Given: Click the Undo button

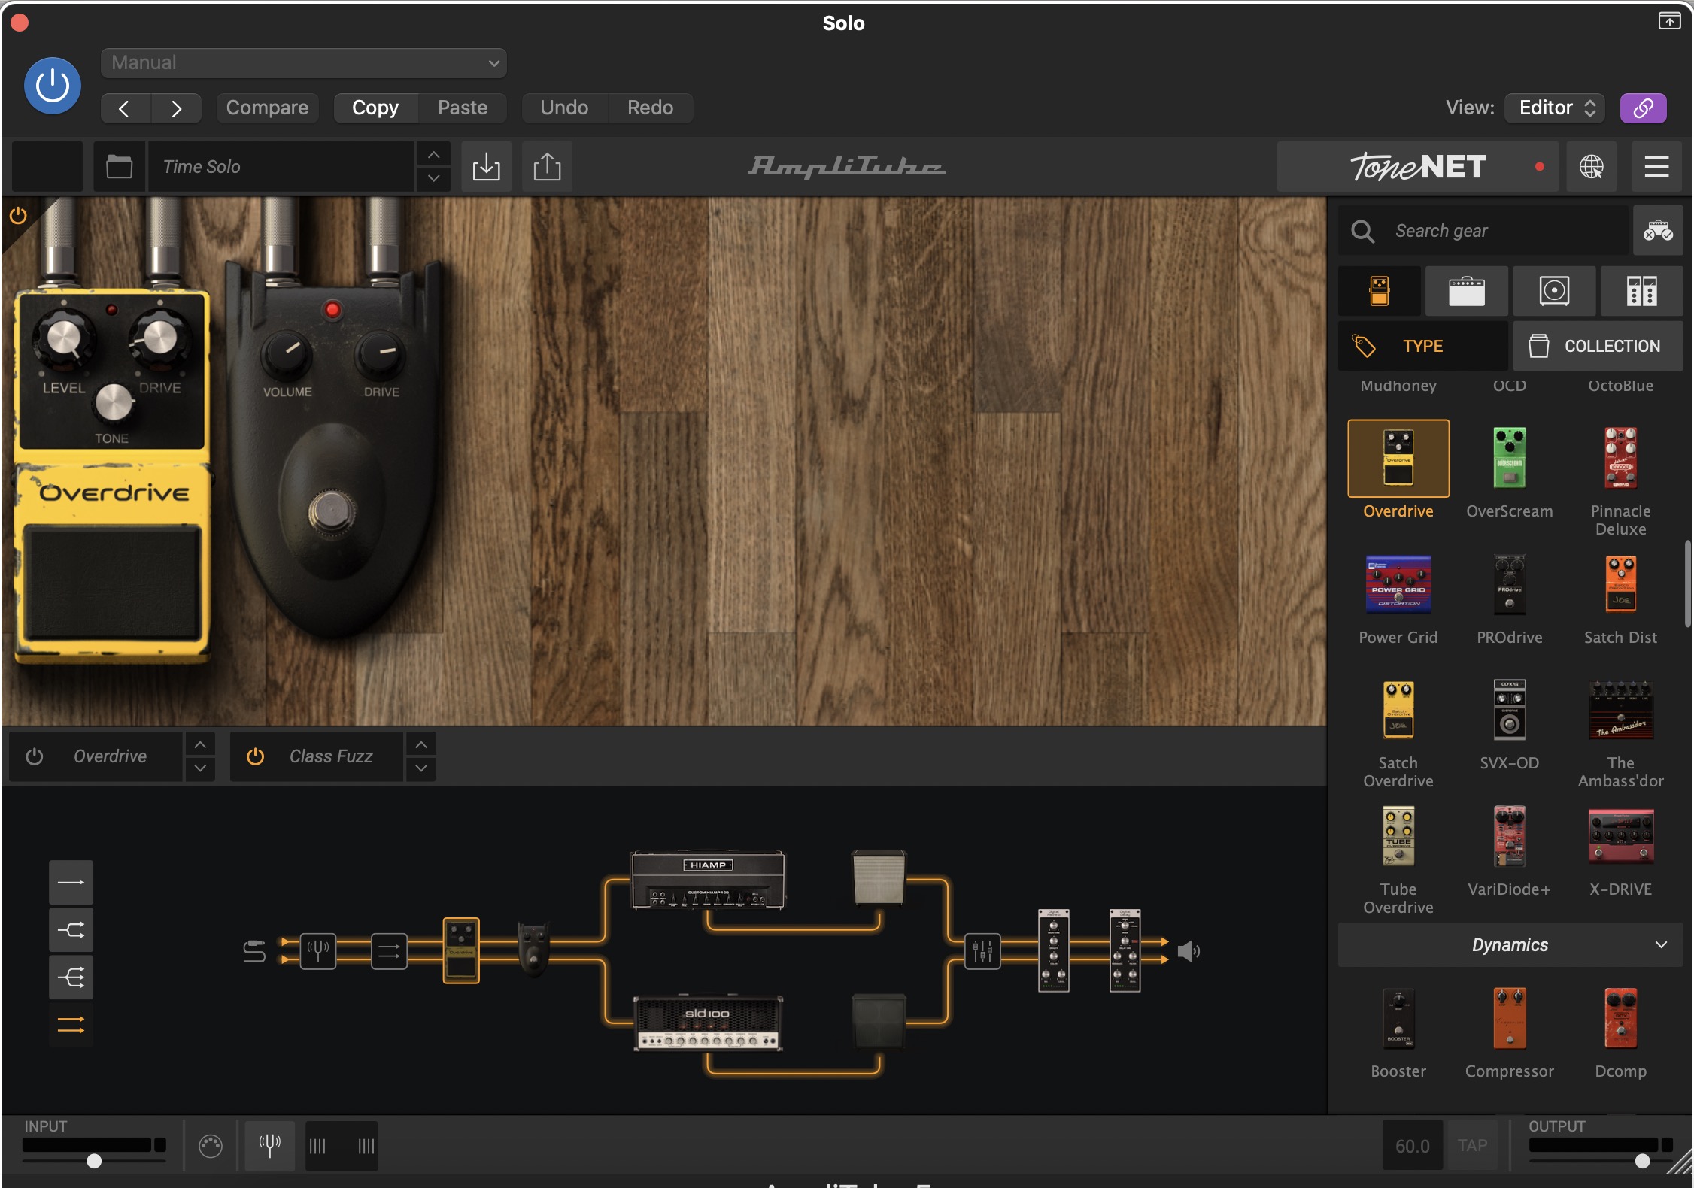Looking at the screenshot, I should pyautogui.click(x=564, y=108).
